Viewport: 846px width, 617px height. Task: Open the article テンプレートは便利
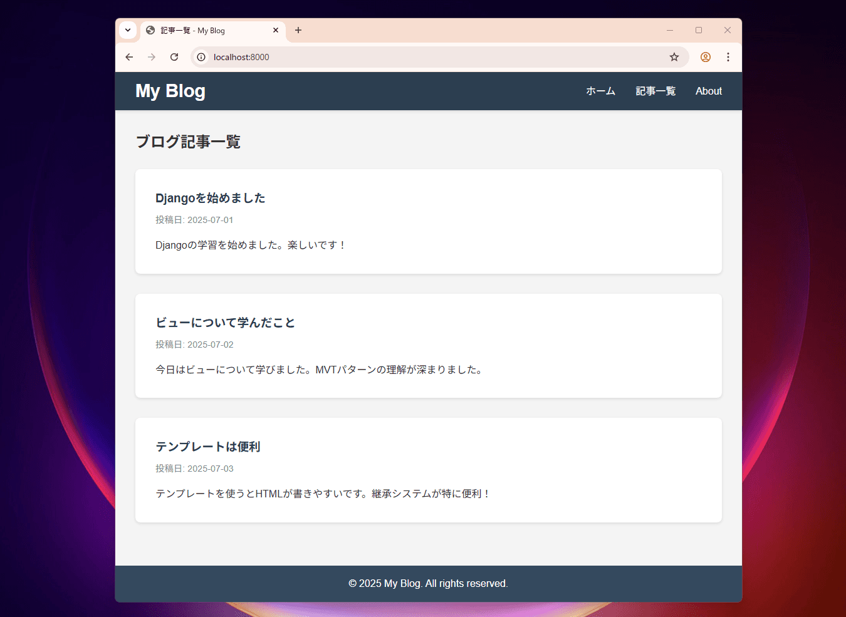208,447
